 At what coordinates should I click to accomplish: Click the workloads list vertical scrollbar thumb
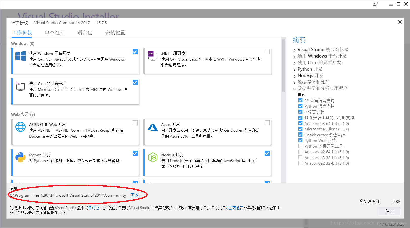pos(284,66)
